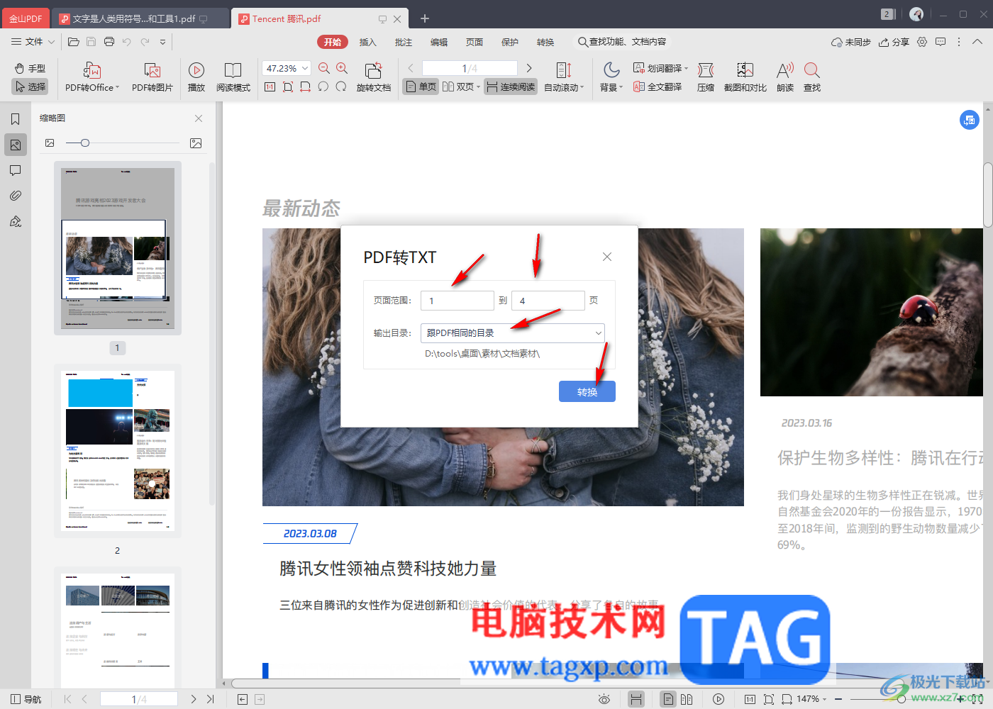The image size is (993, 709).
Task: Adjust thumbnail size slider
Action: (85, 143)
